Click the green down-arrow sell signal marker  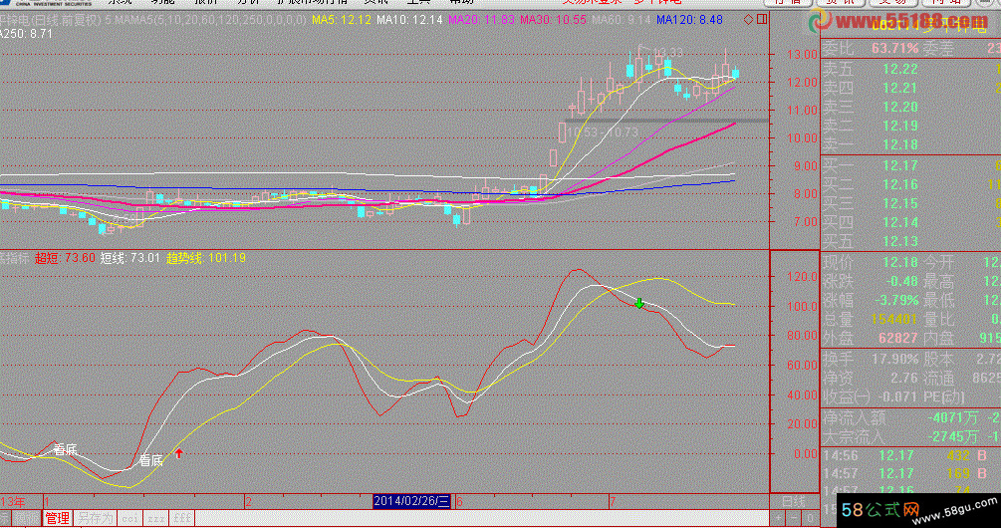point(639,303)
